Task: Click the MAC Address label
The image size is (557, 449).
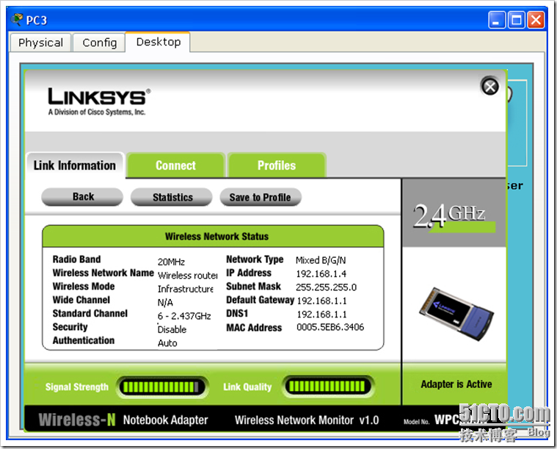Action: [x=254, y=328]
